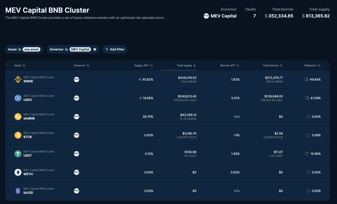Click the sort toggle on Supply APY column
Screen dimensions: 337x204
pyautogui.click(x=151, y=65)
